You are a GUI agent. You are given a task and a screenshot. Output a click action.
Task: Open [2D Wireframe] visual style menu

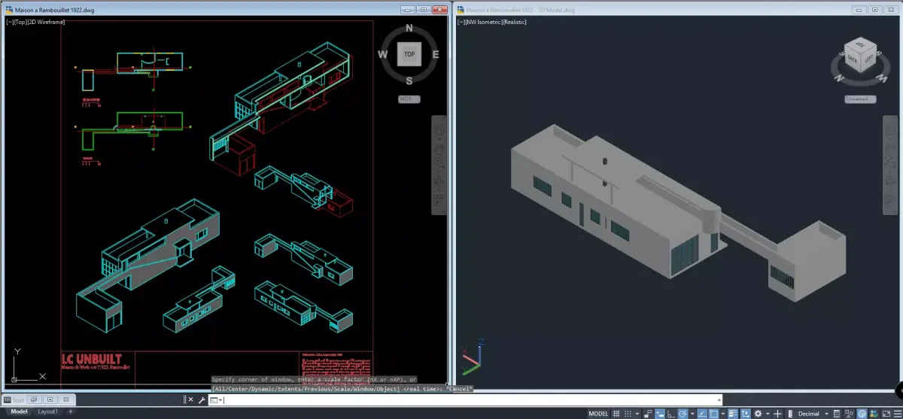point(46,22)
